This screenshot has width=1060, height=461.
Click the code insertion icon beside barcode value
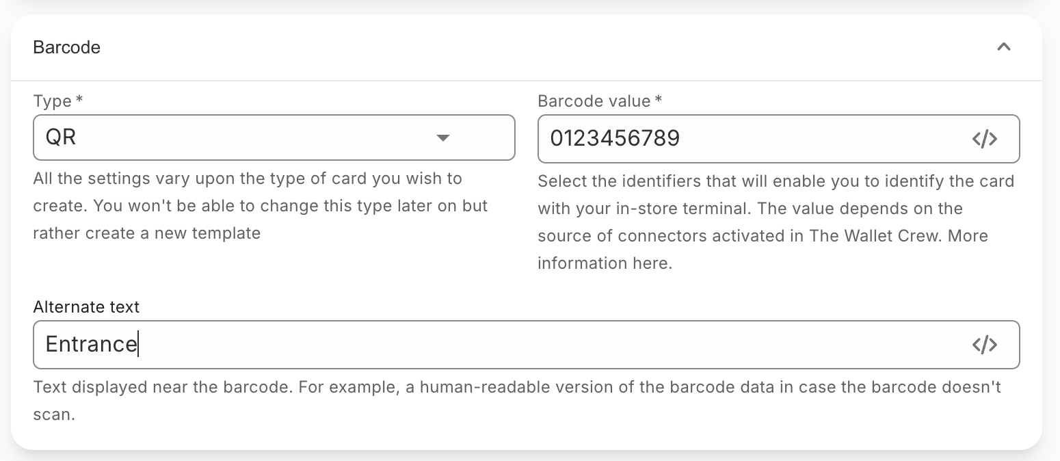pyautogui.click(x=985, y=138)
